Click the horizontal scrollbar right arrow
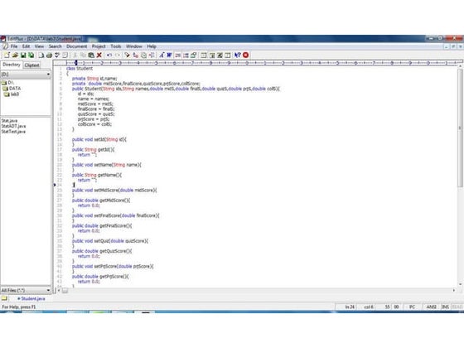This screenshot has width=464, height=348. click(454, 291)
